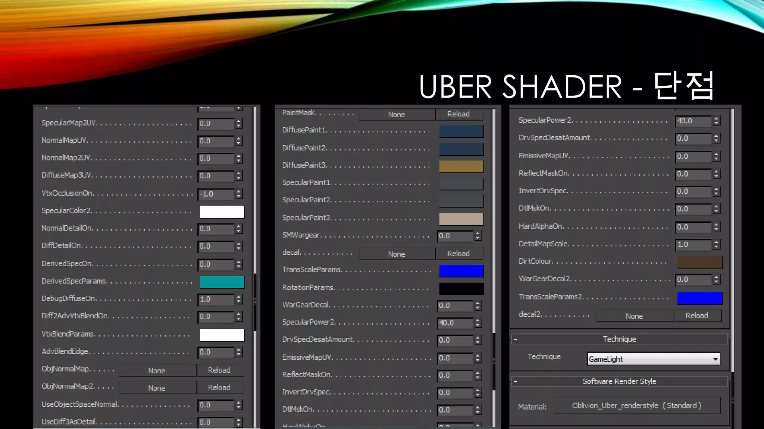Collapse the Technique rollout header
The image size is (764, 429).
tap(619, 339)
